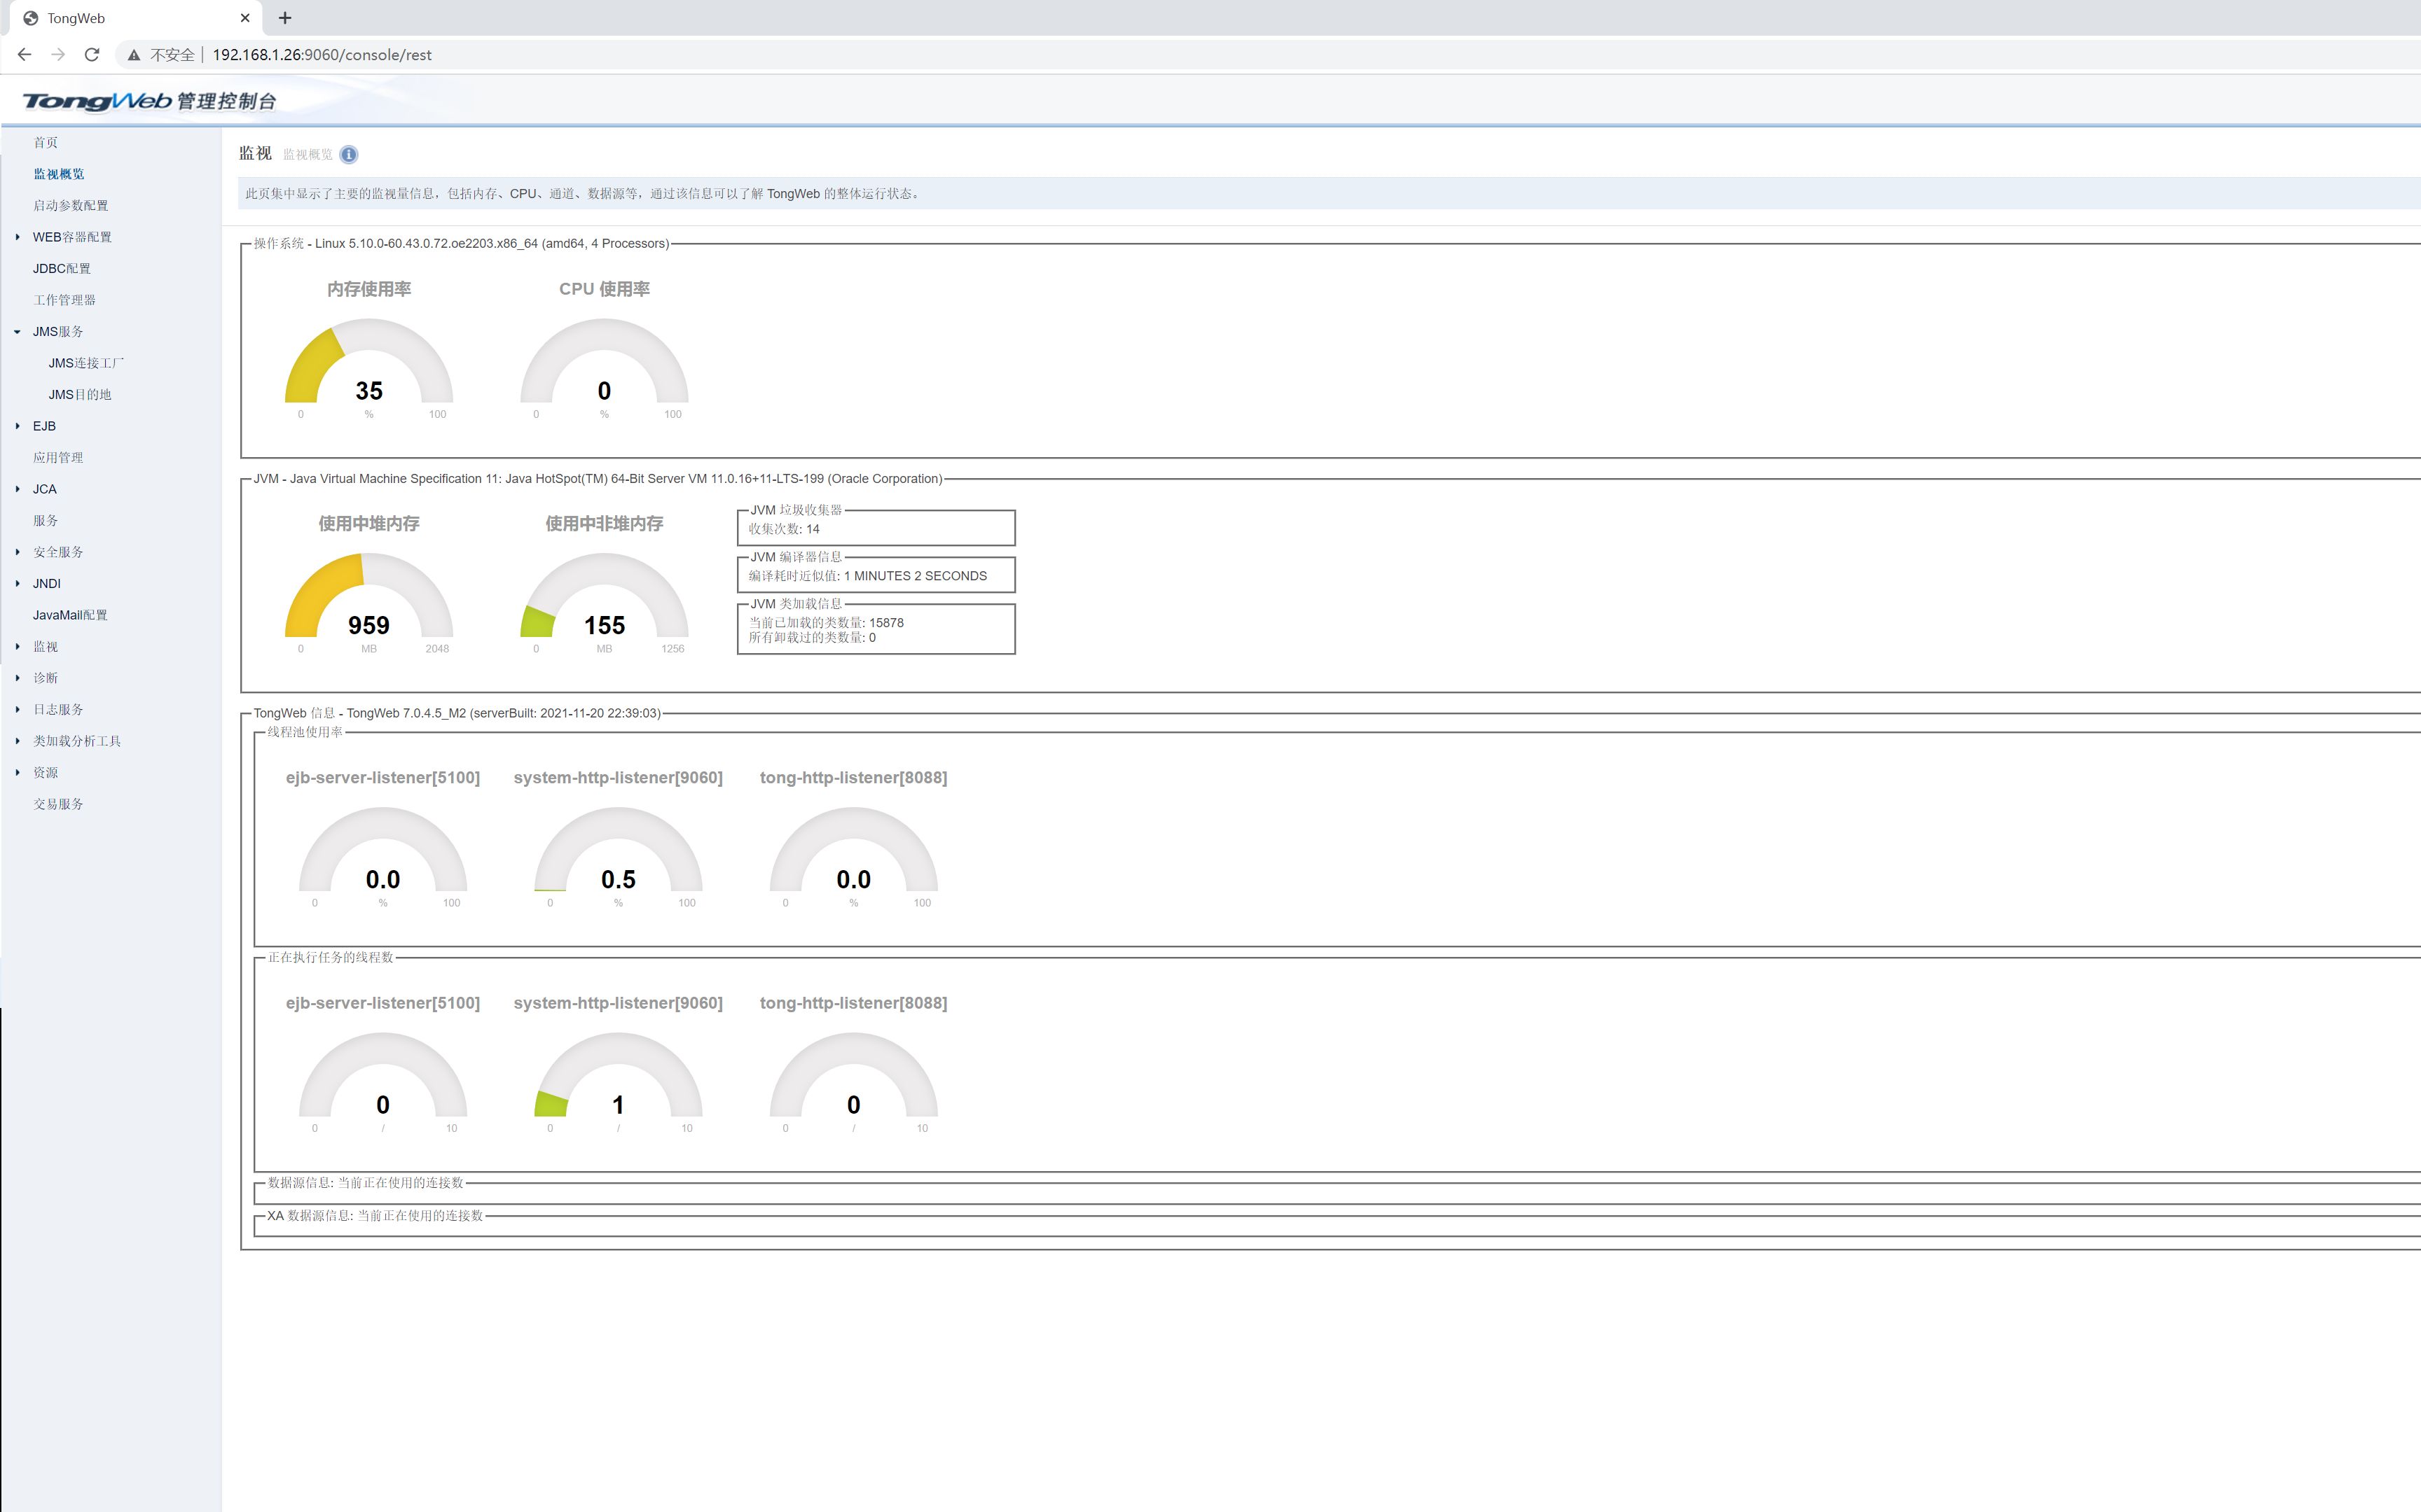Click the 监视概览 breadcrumb text

(x=307, y=154)
